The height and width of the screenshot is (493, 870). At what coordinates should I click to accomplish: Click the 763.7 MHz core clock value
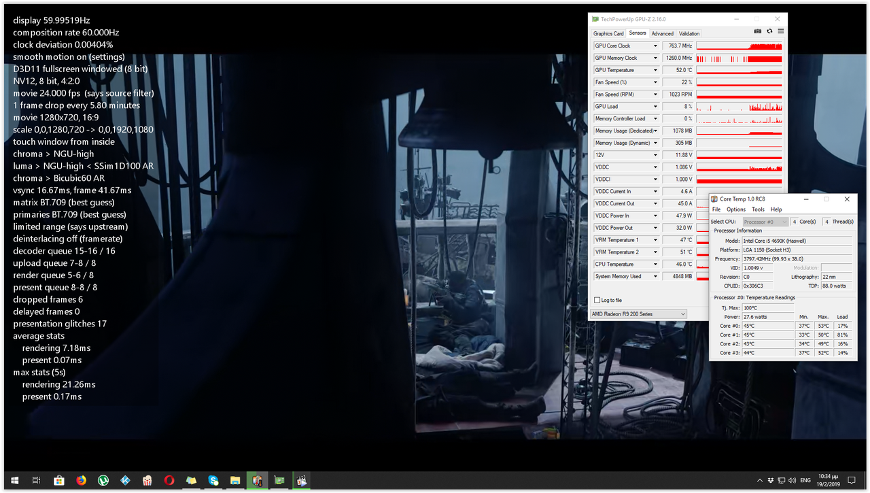(678, 46)
